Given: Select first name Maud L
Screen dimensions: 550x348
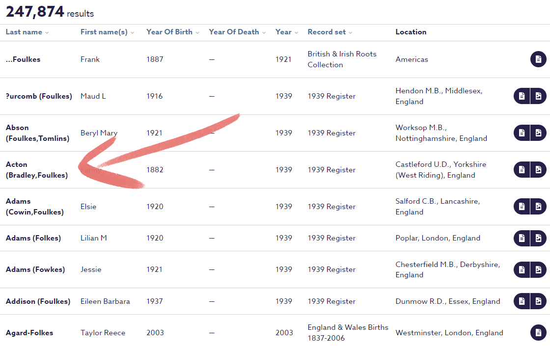Looking at the screenshot, I should (93, 96).
